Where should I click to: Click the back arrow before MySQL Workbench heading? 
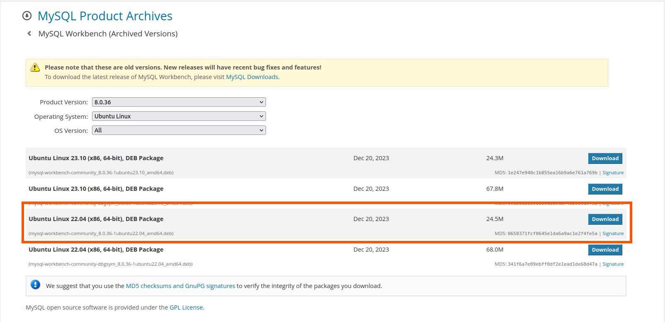[x=29, y=34]
